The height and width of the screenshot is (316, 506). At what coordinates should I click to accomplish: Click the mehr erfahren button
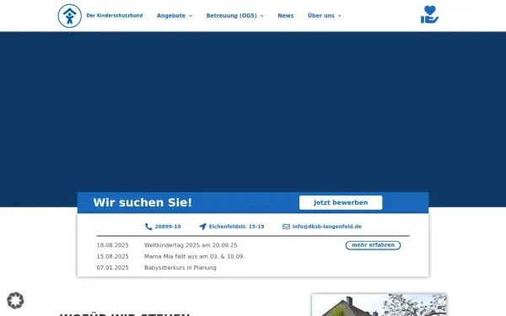[x=373, y=245]
